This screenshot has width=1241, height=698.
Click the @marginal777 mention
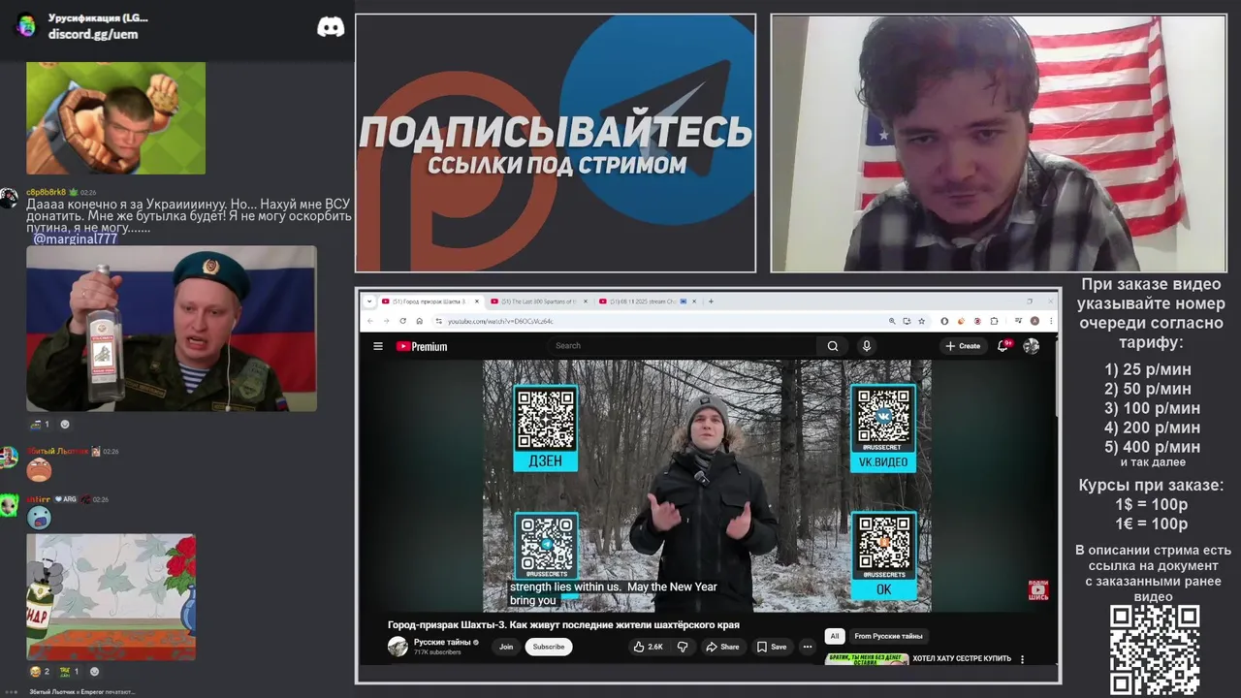pyautogui.click(x=76, y=238)
